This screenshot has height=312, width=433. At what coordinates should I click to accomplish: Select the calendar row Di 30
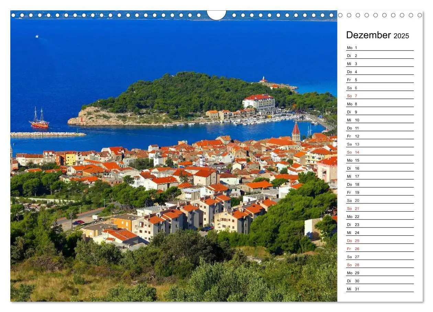380,281
